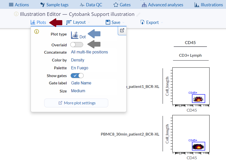226x161 pixels.
Task: Expand the Export dropdown
Action: click(151, 22)
